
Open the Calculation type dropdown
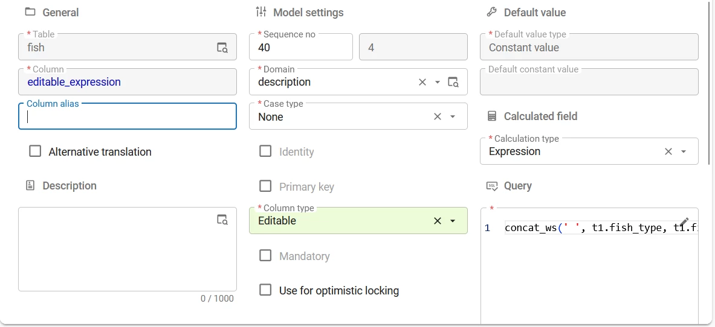pos(684,151)
